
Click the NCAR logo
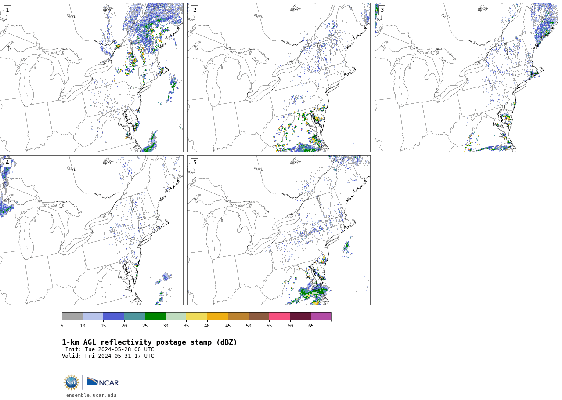point(103,382)
